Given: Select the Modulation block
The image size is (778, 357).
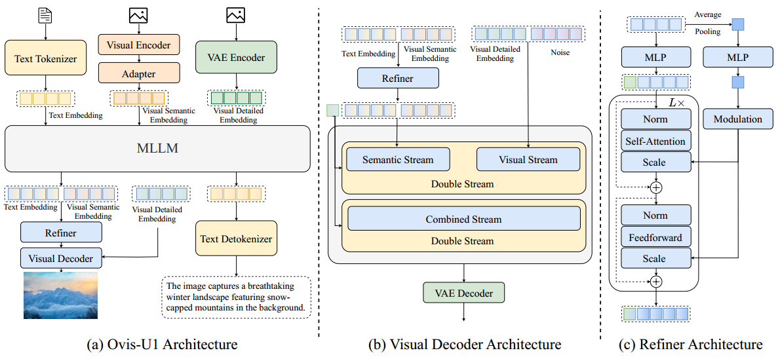Looking at the screenshot, I should click(x=738, y=119).
